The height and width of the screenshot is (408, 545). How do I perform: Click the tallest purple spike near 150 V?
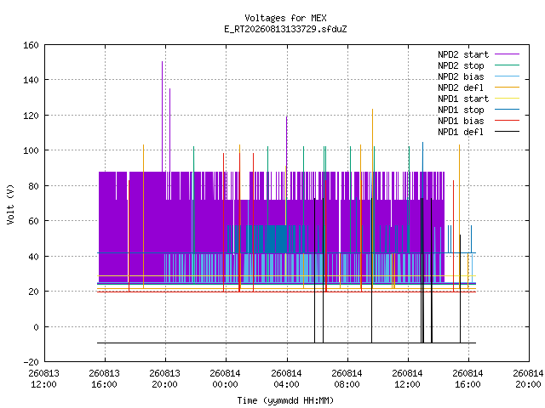[162, 116]
